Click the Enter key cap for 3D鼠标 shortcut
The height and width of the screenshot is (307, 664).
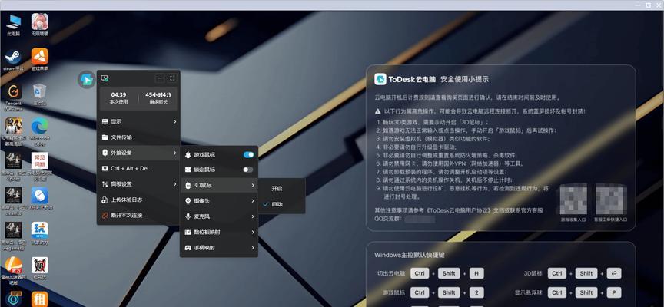pos(613,273)
